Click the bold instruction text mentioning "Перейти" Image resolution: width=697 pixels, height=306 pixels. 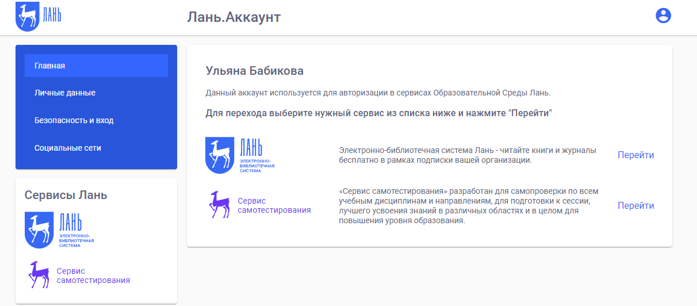378,113
